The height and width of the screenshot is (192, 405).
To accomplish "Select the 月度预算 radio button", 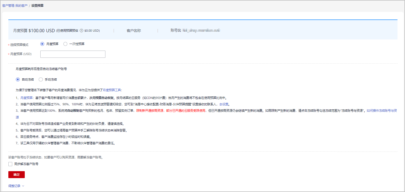I will (42, 44).
